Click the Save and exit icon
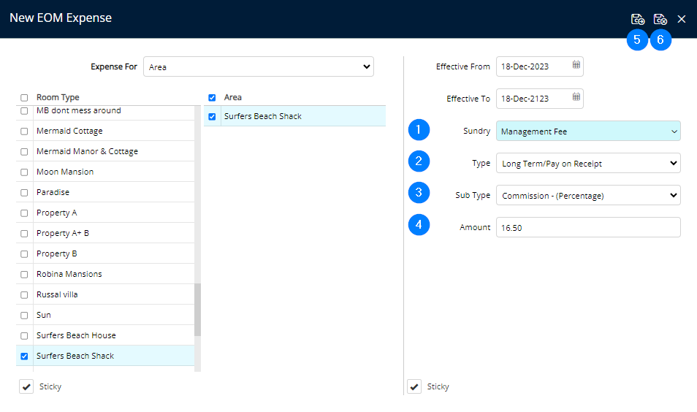 (660, 20)
